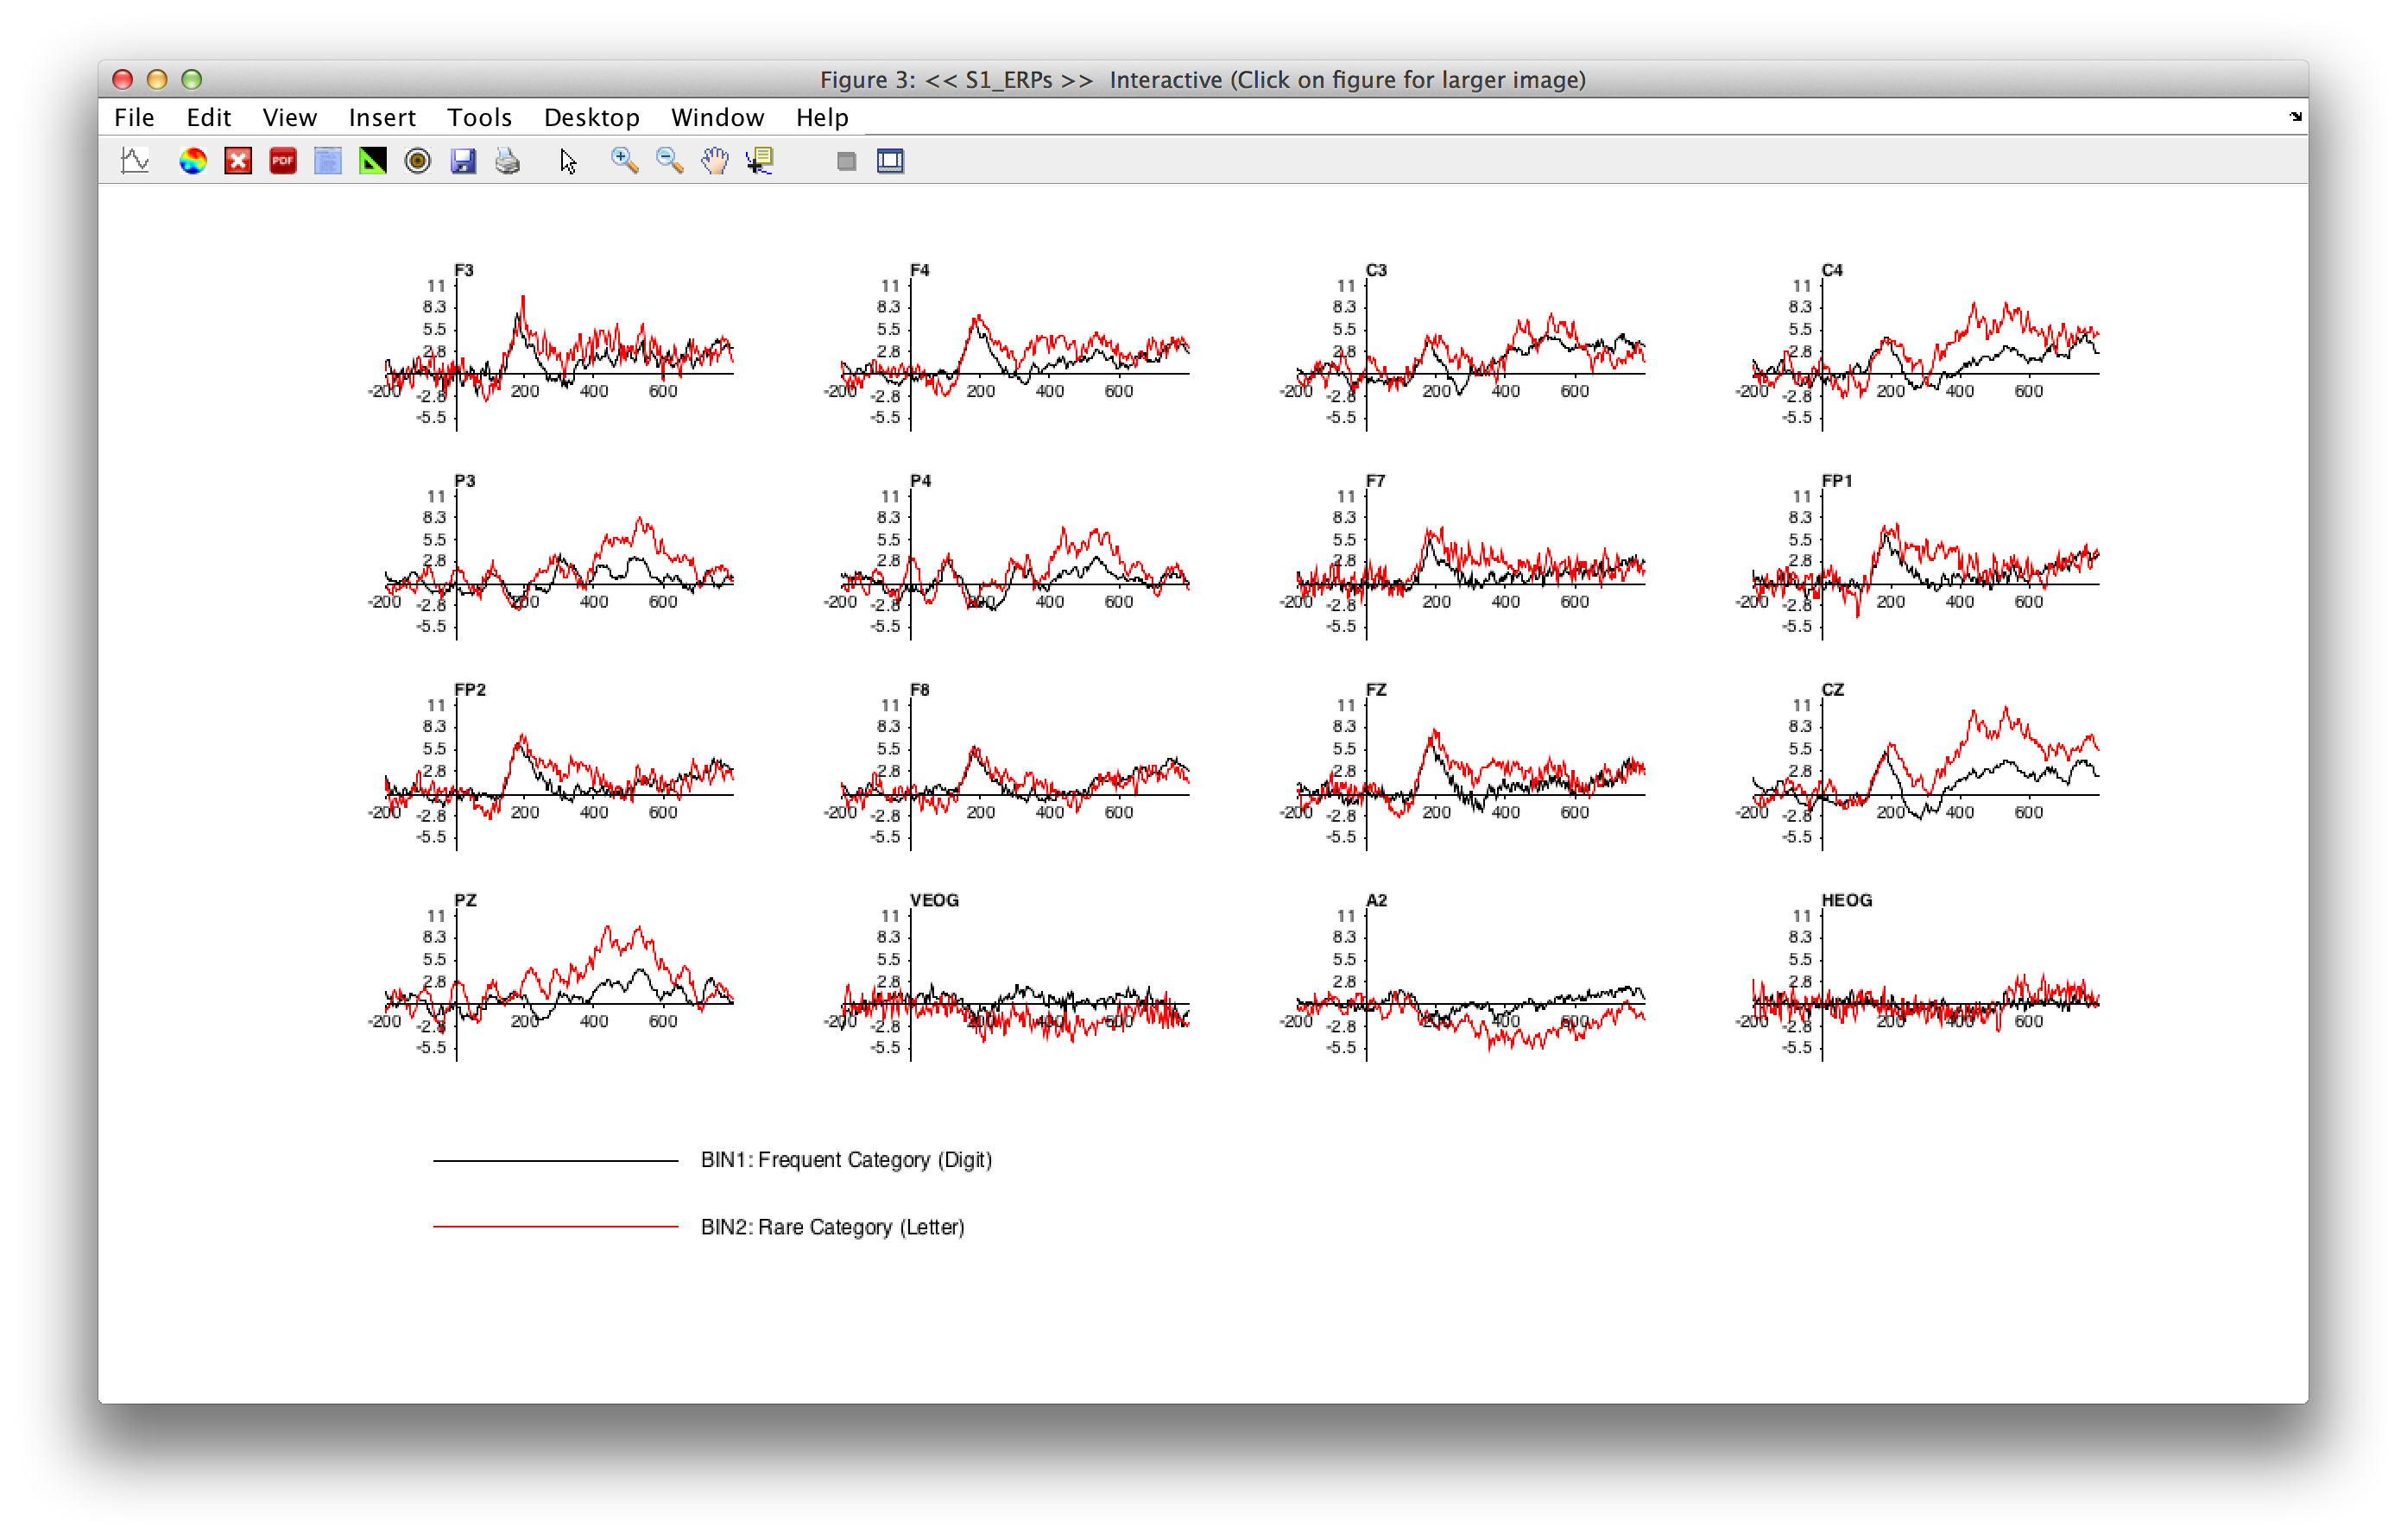Click the BIN2: Rare Category (Letter) legend text

[x=832, y=1227]
